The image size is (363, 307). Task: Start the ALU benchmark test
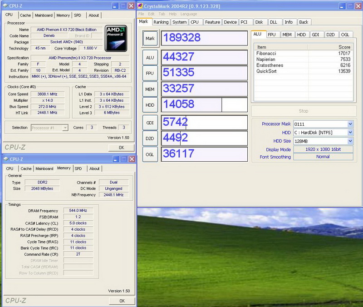coord(150,57)
